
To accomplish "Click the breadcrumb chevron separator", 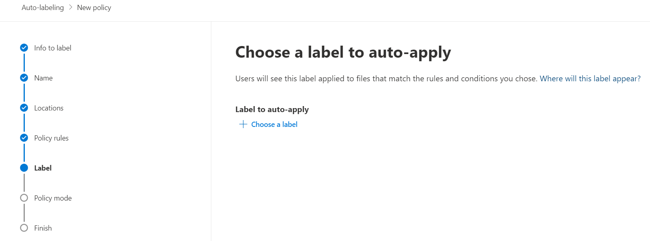I will (x=70, y=8).
